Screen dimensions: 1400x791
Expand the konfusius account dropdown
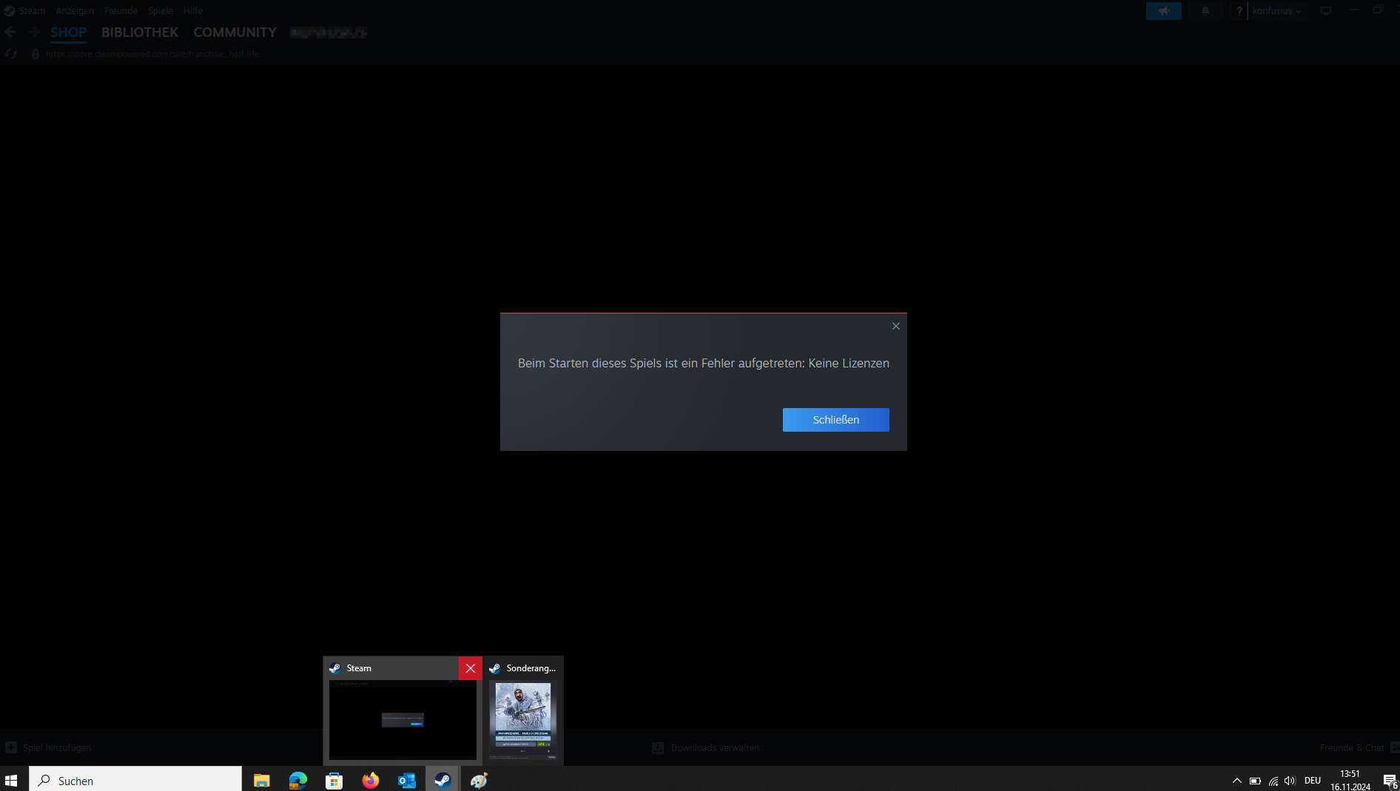click(x=1277, y=11)
